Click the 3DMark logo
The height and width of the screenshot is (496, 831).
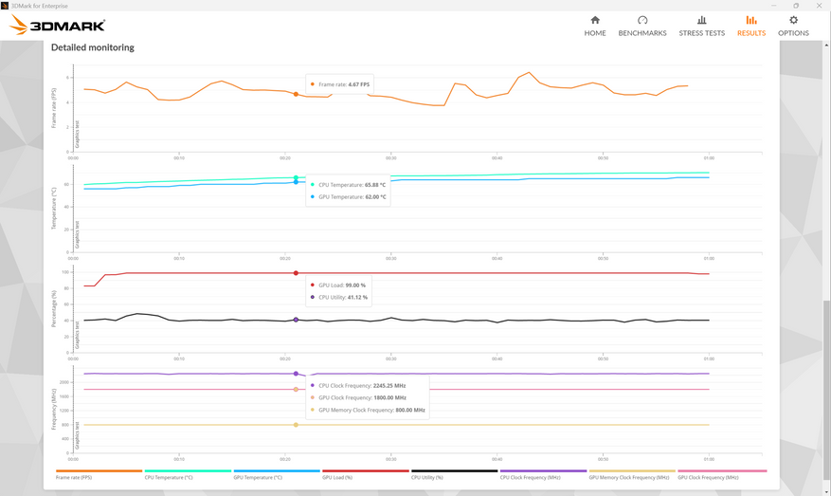click(x=57, y=26)
